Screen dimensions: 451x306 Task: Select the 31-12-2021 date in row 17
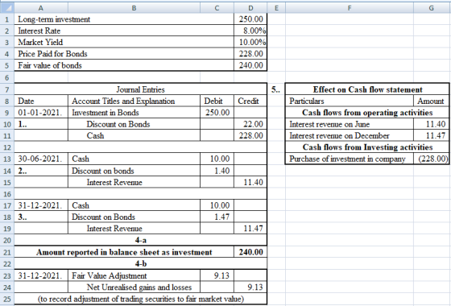tap(41, 205)
